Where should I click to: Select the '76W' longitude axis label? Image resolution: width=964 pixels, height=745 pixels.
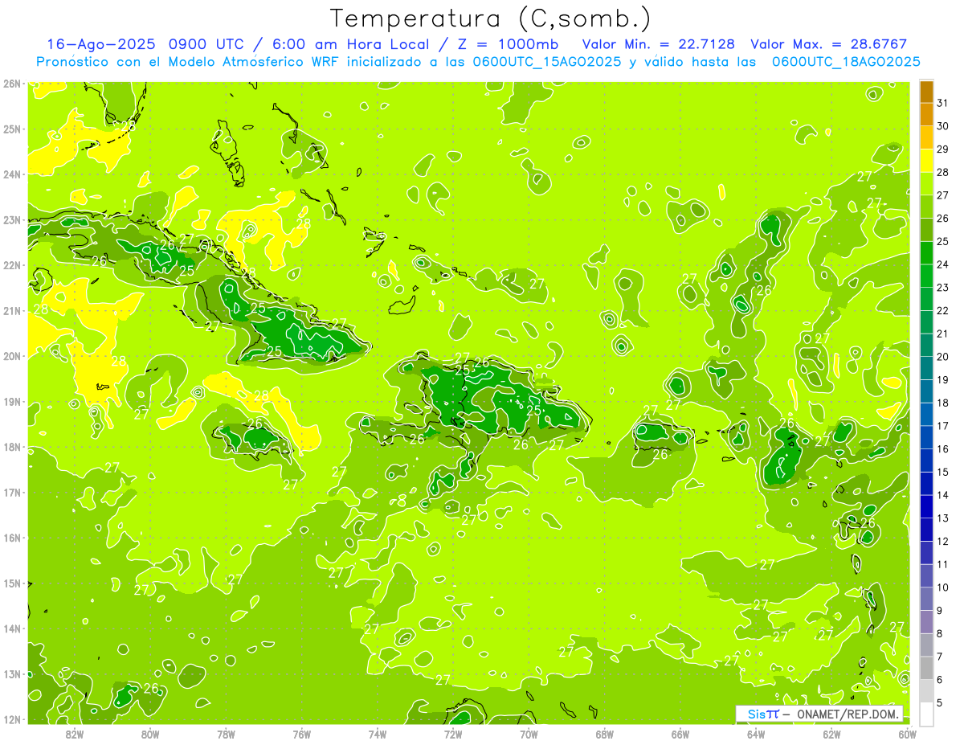[x=302, y=733]
